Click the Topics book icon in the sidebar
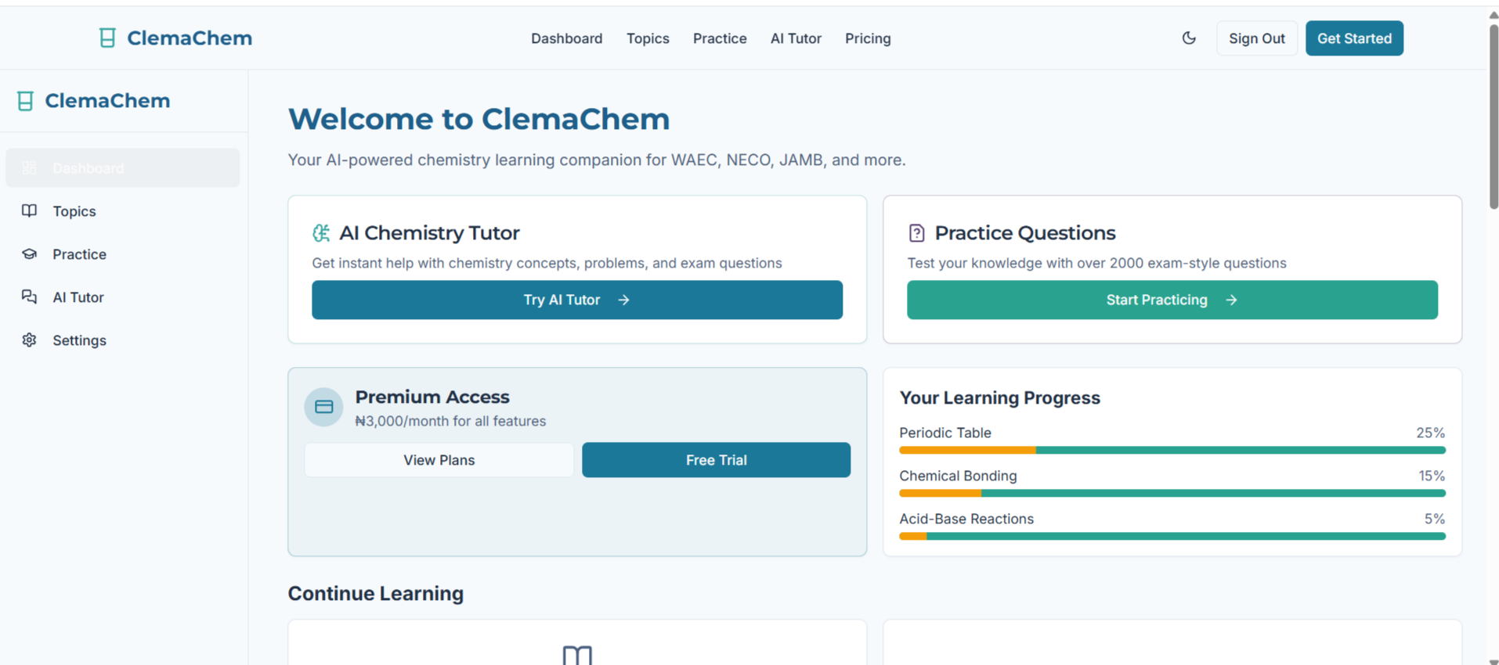The image size is (1499, 665). coord(29,211)
